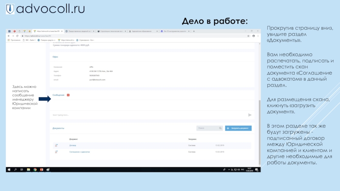The width and height of the screenshot is (340, 191).
Task: Open File Explorer from the taskbar
Action: pyautogui.click(x=28, y=170)
